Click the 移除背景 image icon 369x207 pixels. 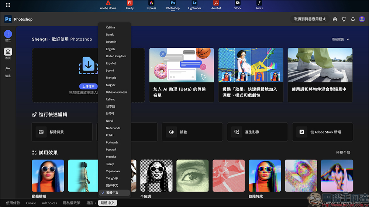[x=41, y=132]
